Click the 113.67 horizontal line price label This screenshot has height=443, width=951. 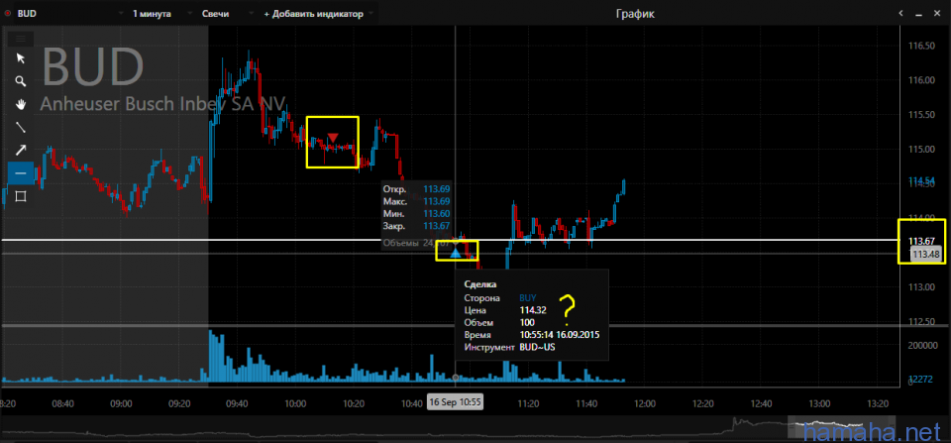[x=920, y=241]
